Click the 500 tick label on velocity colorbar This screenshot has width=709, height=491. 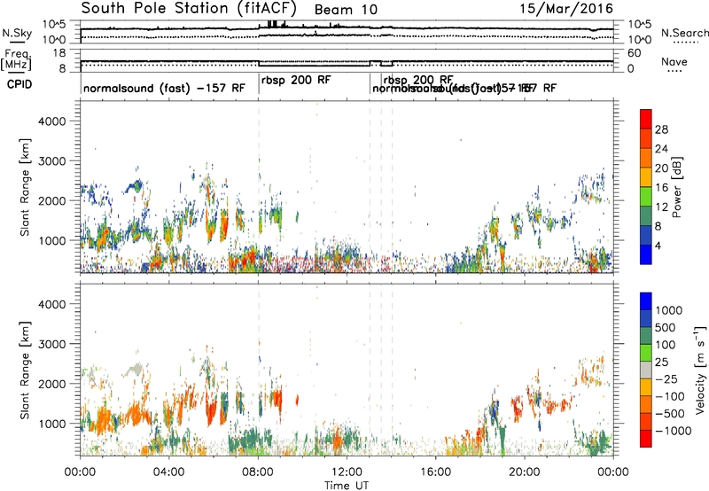point(666,328)
